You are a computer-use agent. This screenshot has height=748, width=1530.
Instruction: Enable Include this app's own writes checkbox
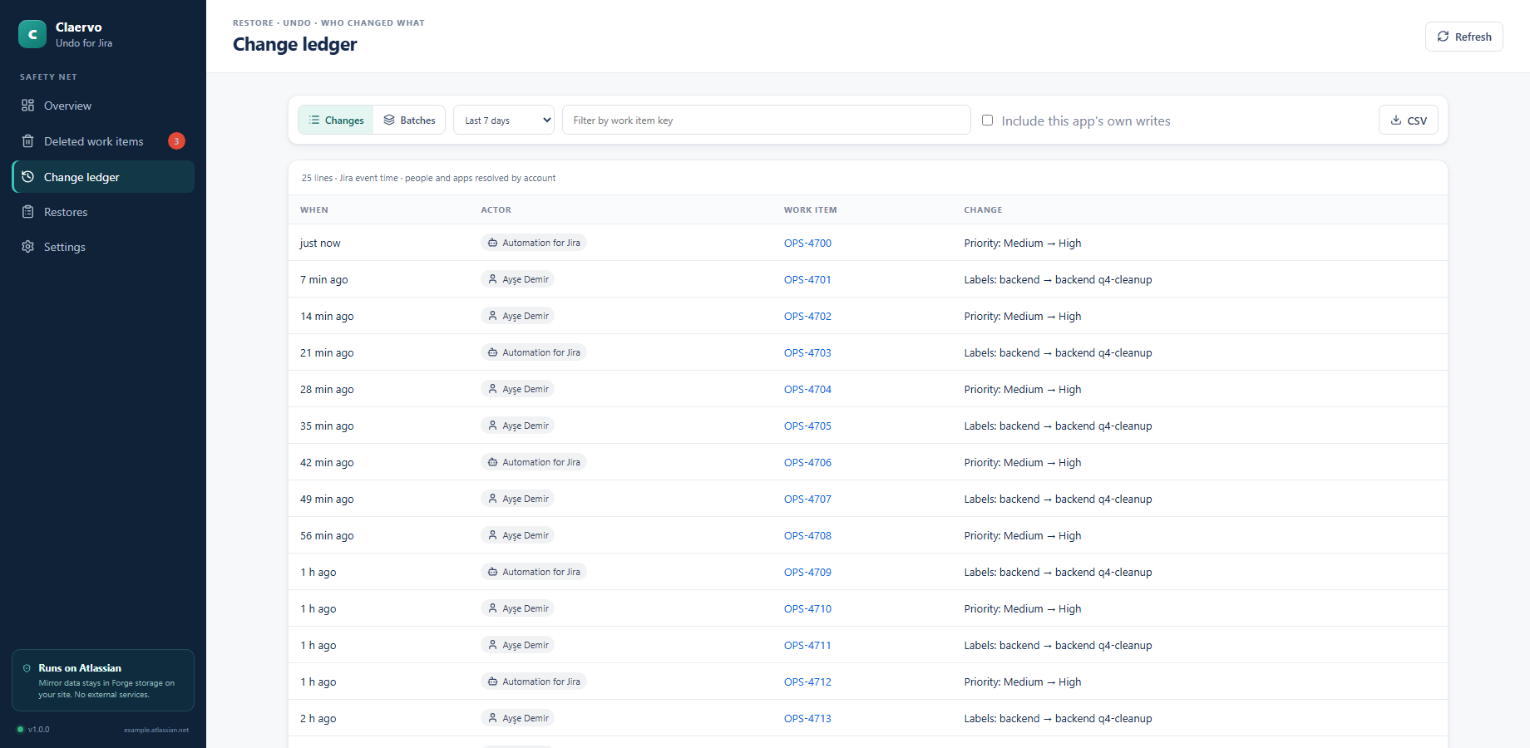pos(988,121)
